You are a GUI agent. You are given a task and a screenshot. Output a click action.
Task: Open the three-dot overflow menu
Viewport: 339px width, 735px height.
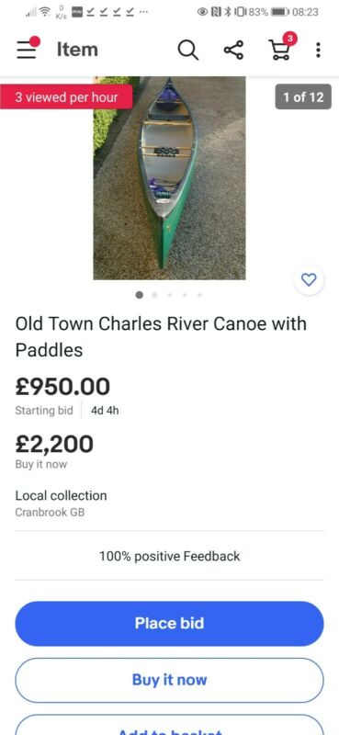[x=318, y=50]
